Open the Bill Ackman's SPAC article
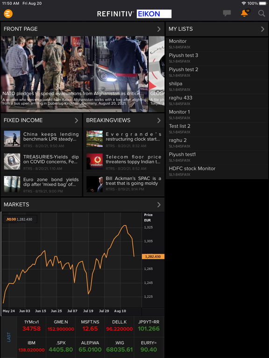Image resolution: width=269 pixels, height=358 pixels. click(124, 185)
